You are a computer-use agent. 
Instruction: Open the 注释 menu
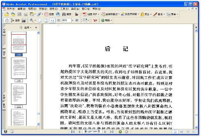click(x=54, y=9)
